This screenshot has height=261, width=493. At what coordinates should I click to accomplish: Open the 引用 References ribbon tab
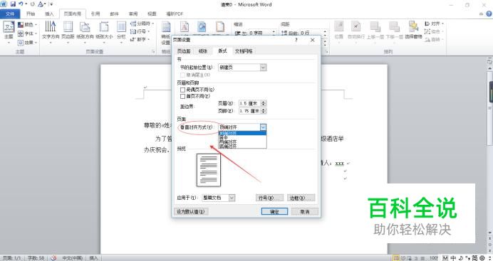pos(95,14)
